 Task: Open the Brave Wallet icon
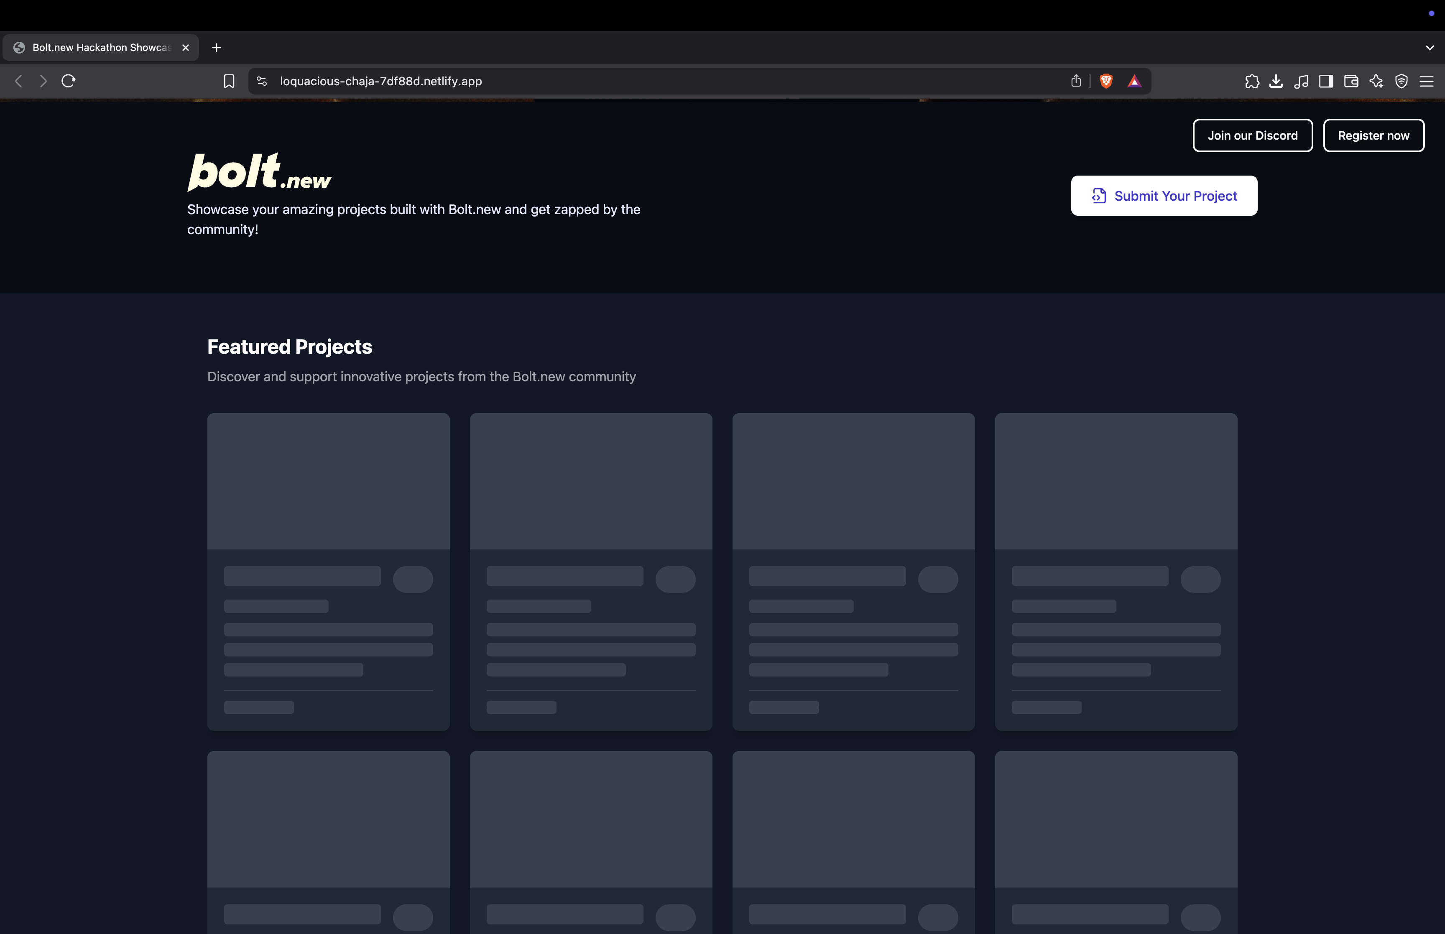[x=1351, y=81]
